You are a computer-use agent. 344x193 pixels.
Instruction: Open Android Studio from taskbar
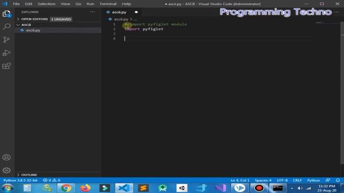(162, 188)
